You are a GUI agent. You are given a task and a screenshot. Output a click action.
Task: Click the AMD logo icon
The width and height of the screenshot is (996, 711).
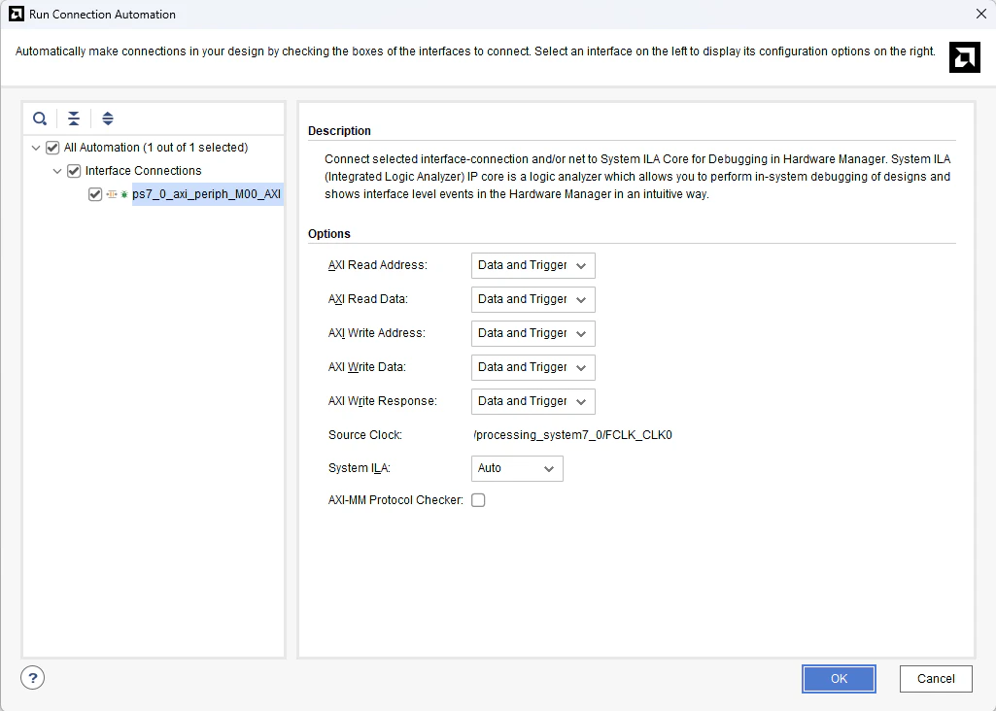pyautogui.click(x=964, y=57)
